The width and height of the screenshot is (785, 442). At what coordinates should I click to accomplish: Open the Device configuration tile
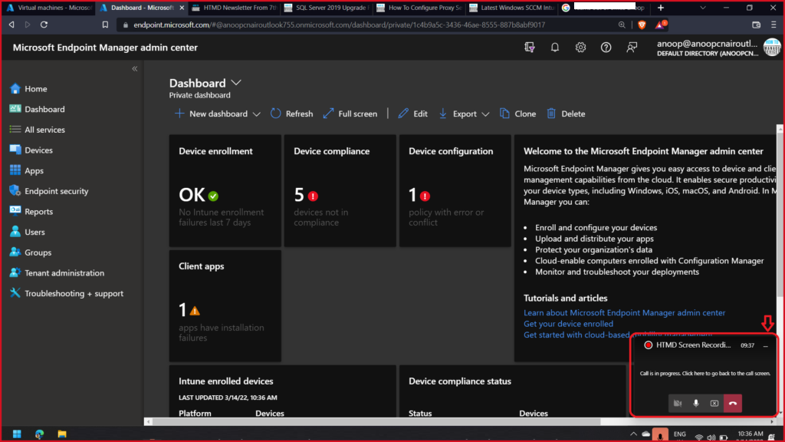click(455, 190)
